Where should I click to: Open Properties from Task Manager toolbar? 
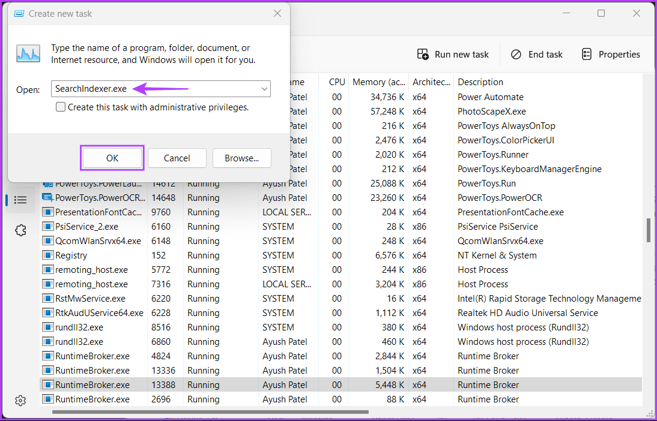[611, 55]
